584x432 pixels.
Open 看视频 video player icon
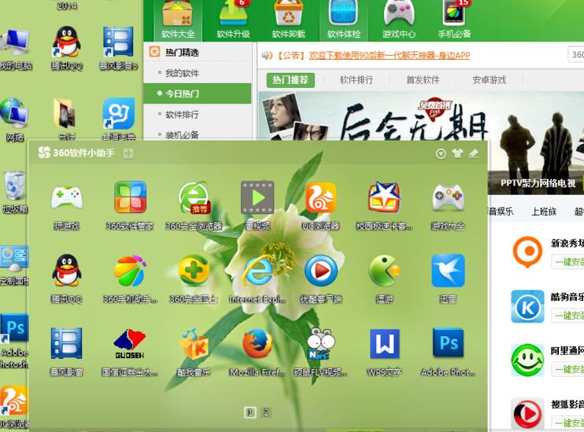click(257, 197)
